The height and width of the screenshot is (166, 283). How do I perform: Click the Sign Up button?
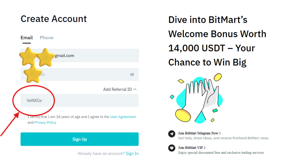coord(79,139)
